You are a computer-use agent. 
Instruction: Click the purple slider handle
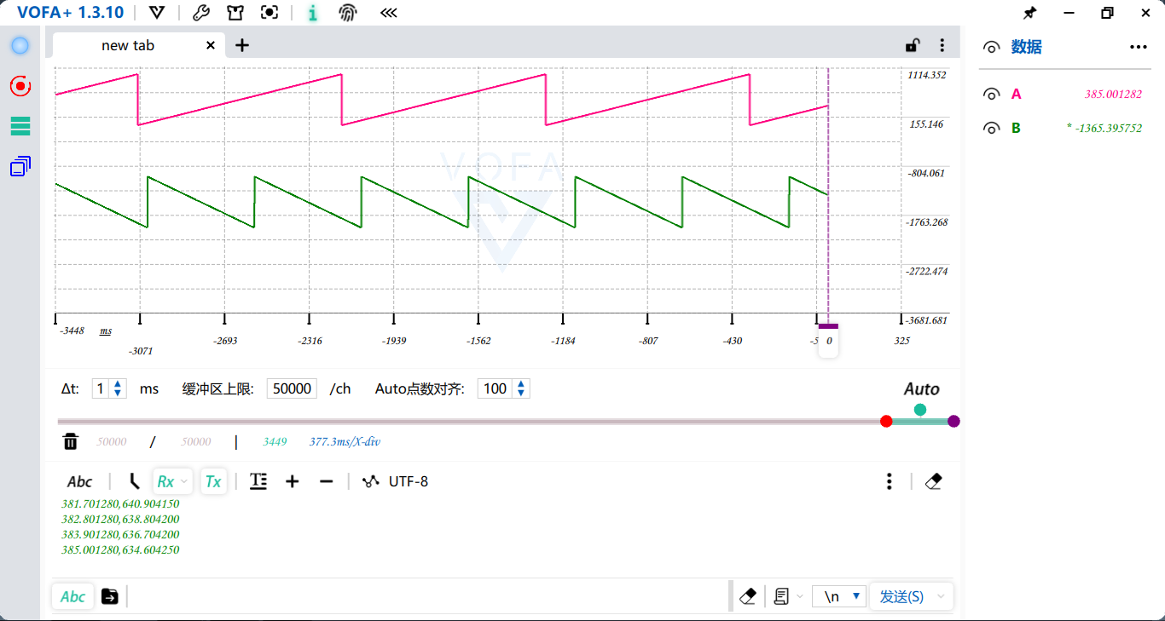[953, 421]
